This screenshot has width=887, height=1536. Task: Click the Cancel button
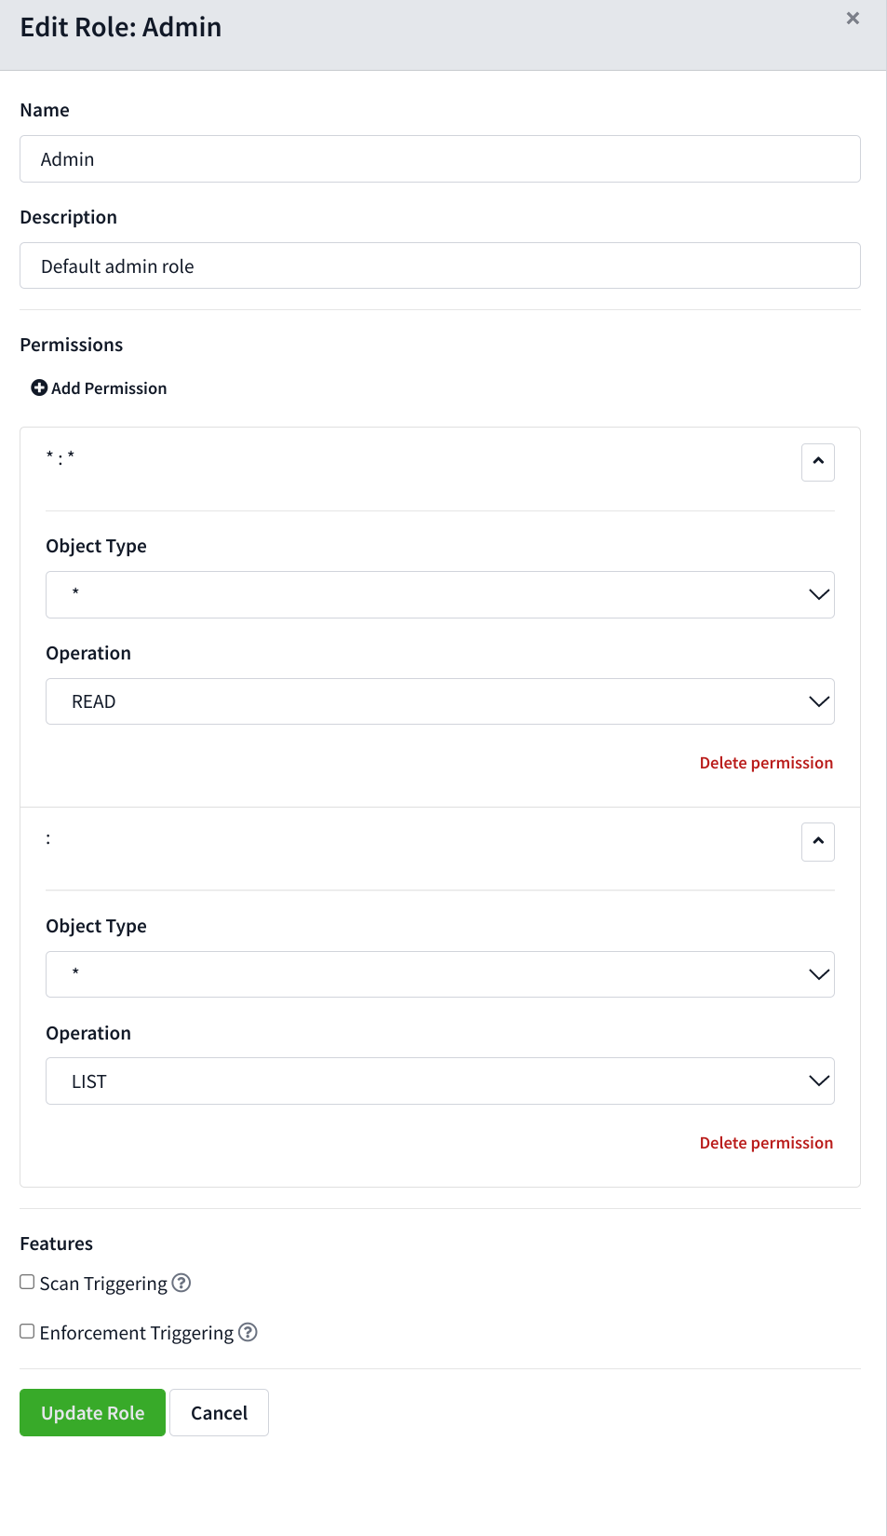(219, 1412)
